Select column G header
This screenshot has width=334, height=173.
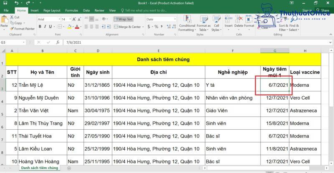tap(275, 50)
